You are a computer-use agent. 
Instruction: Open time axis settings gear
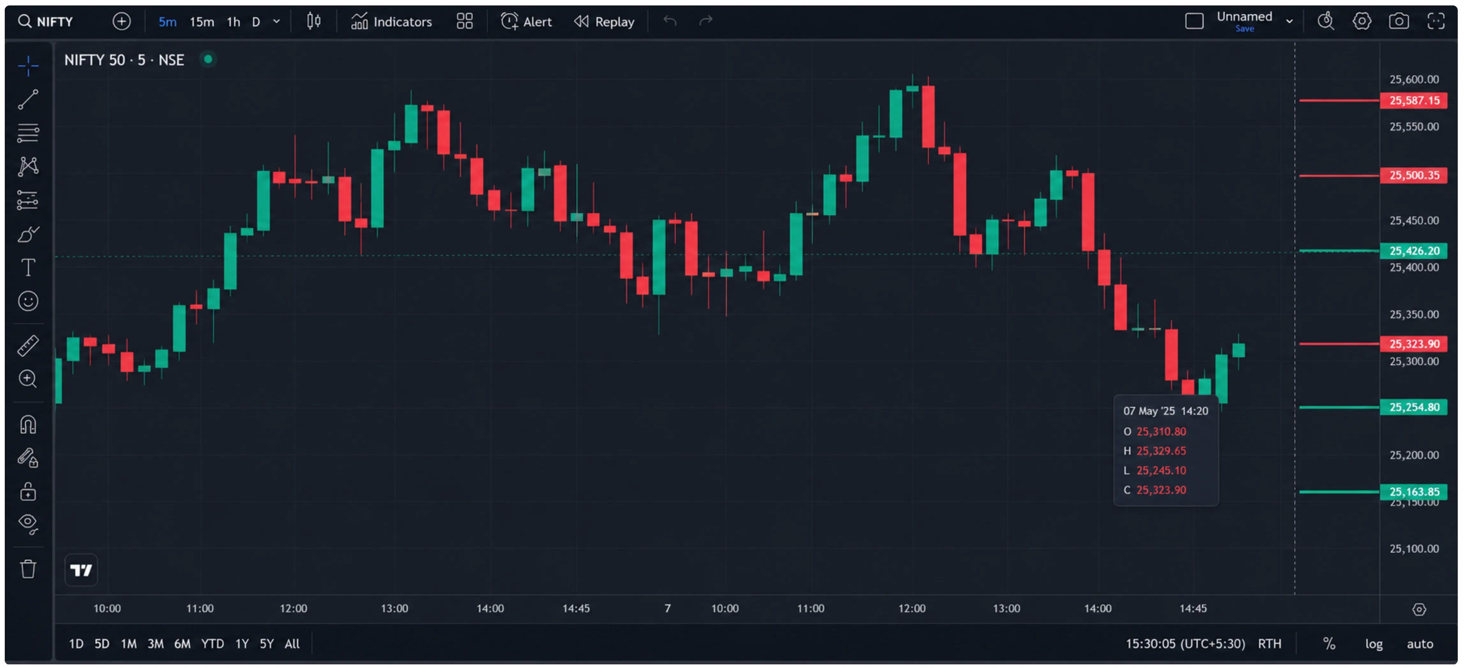tap(1419, 609)
